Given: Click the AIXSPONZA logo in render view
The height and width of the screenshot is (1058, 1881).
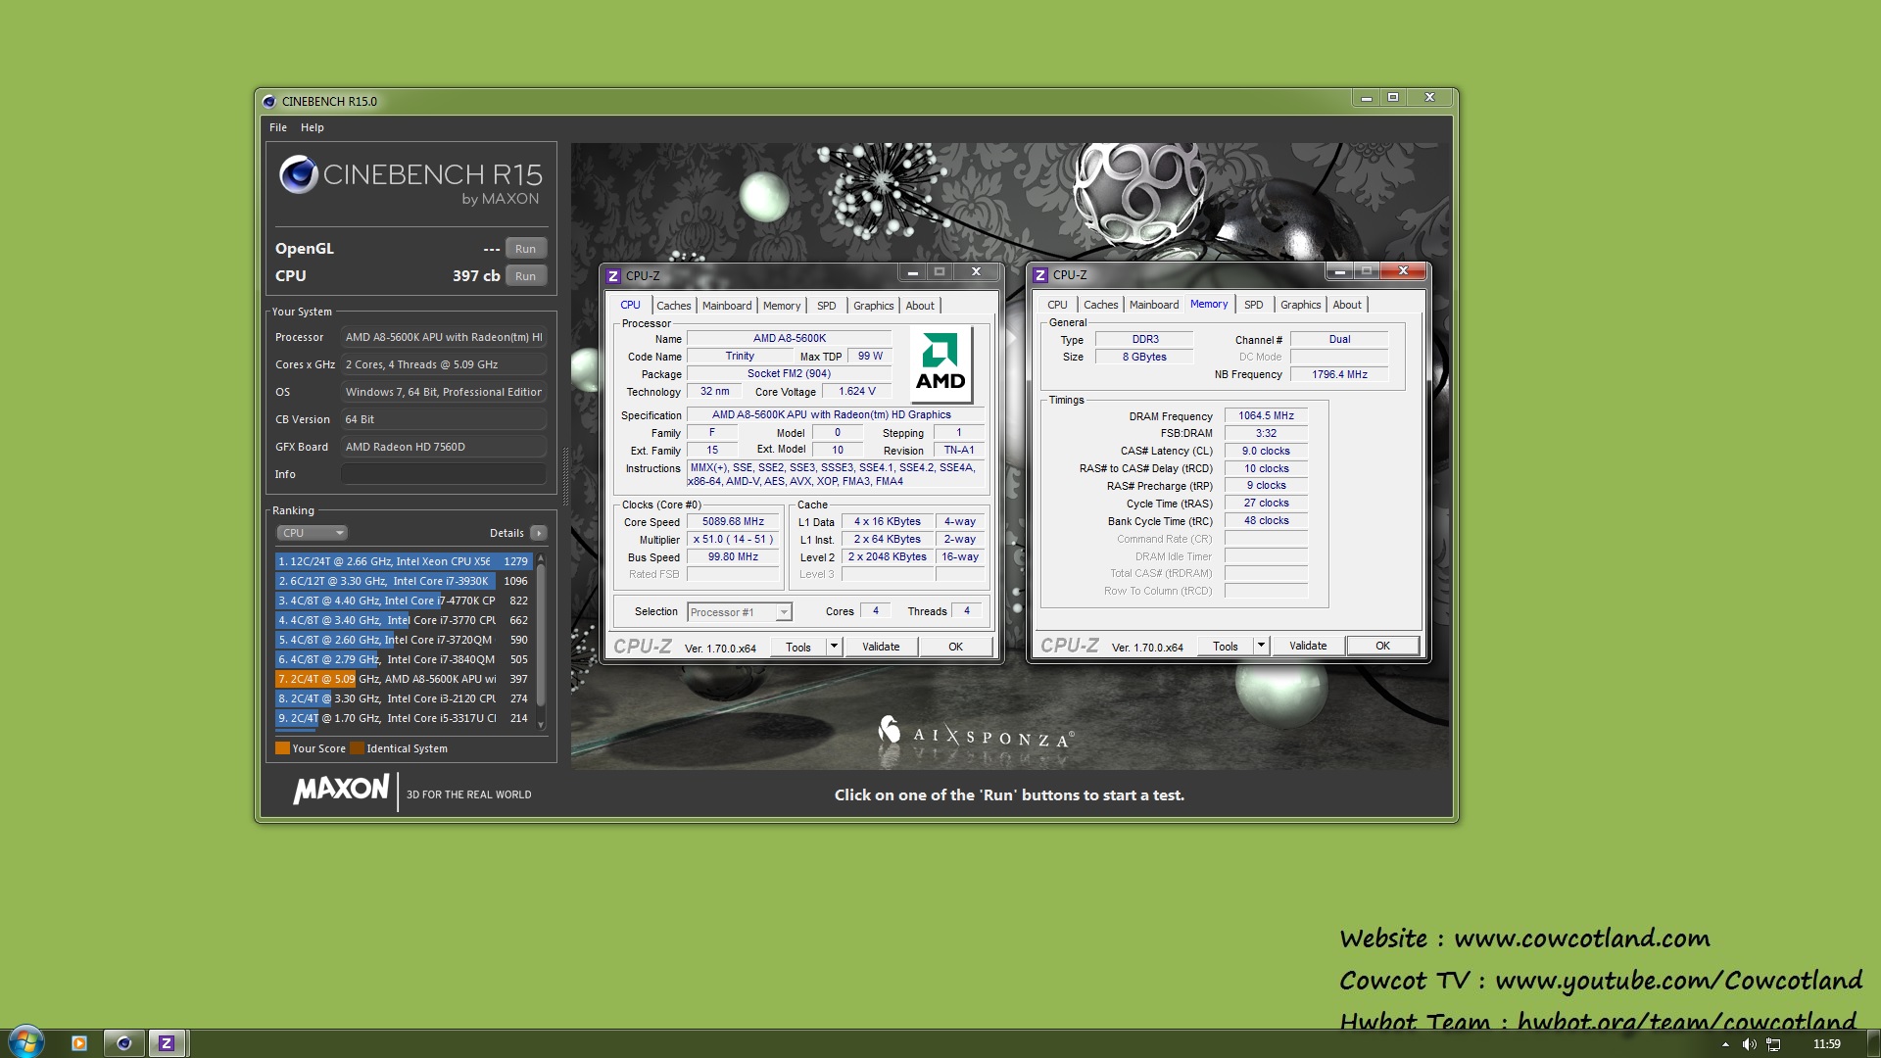Looking at the screenshot, I should pos(976,736).
